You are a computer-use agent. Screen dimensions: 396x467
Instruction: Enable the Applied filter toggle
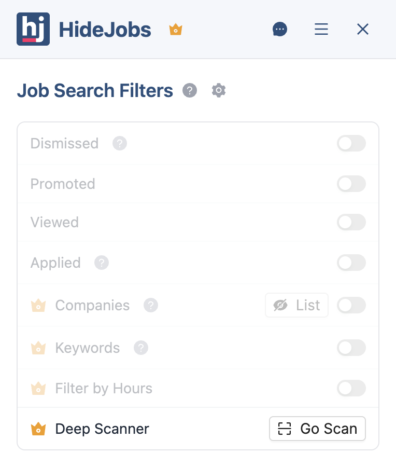click(351, 263)
